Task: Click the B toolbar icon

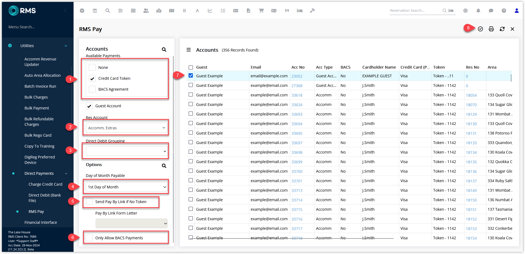Action: click(x=184, y=11)
